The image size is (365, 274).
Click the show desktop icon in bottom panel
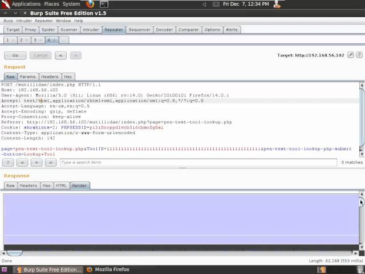pyautogui.click(x=4, y=269)
